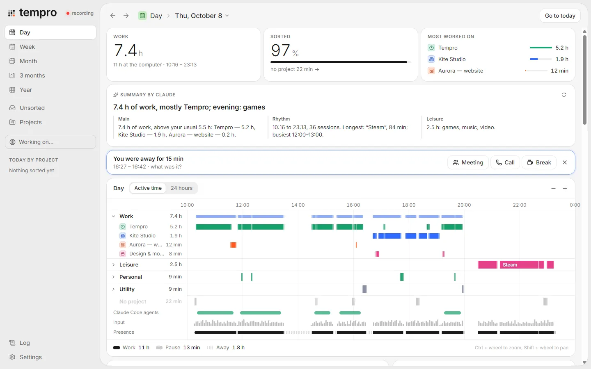Click the Sorted 97% progress bar
The height and width of the screenshot is (369, 591).
coord(341,62)
